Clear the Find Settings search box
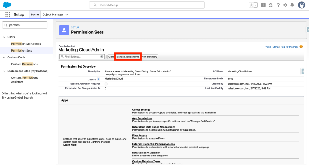The image size is (309, 167). tap(102, 57)
